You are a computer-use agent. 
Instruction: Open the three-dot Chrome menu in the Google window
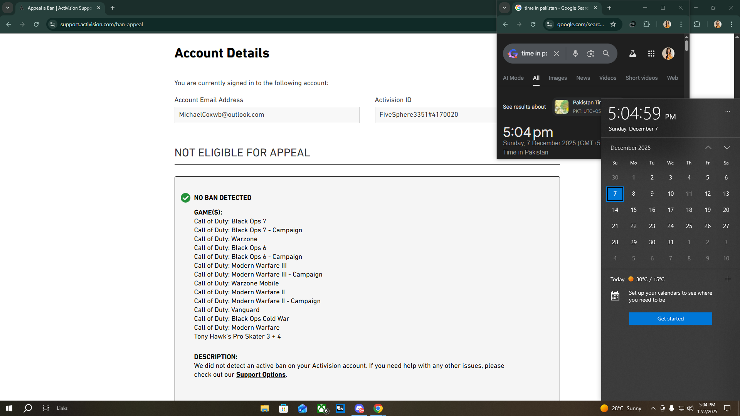681,24
